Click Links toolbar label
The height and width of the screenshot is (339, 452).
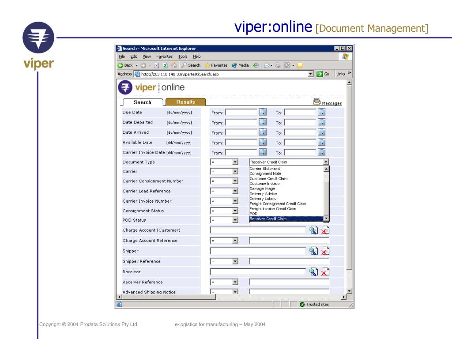point(340,74)
